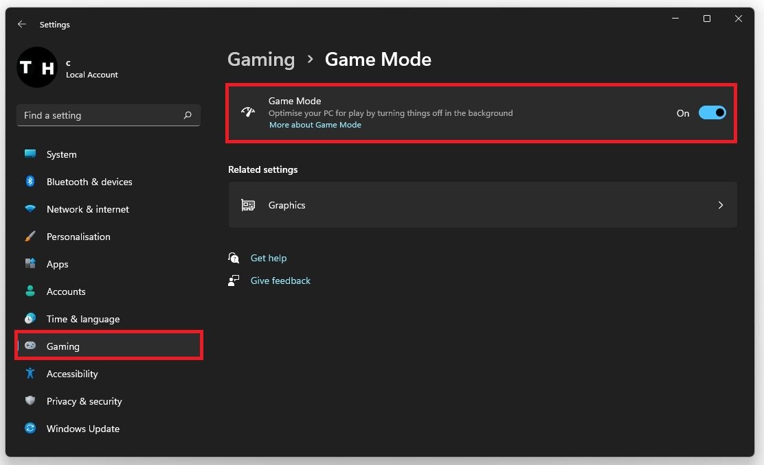The image size is (764, 465).
Task: Open the Give feedback link
Action: coord(280,281)
